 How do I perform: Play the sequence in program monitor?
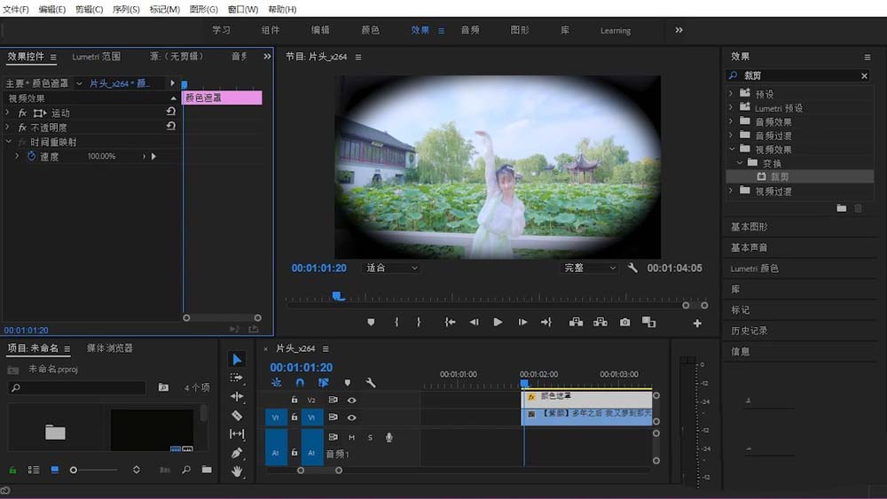point(498,322)
